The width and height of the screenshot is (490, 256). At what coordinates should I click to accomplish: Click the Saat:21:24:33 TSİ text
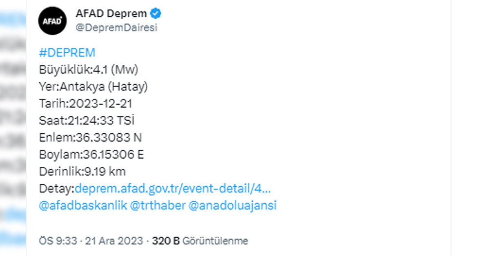pos(87,121)
